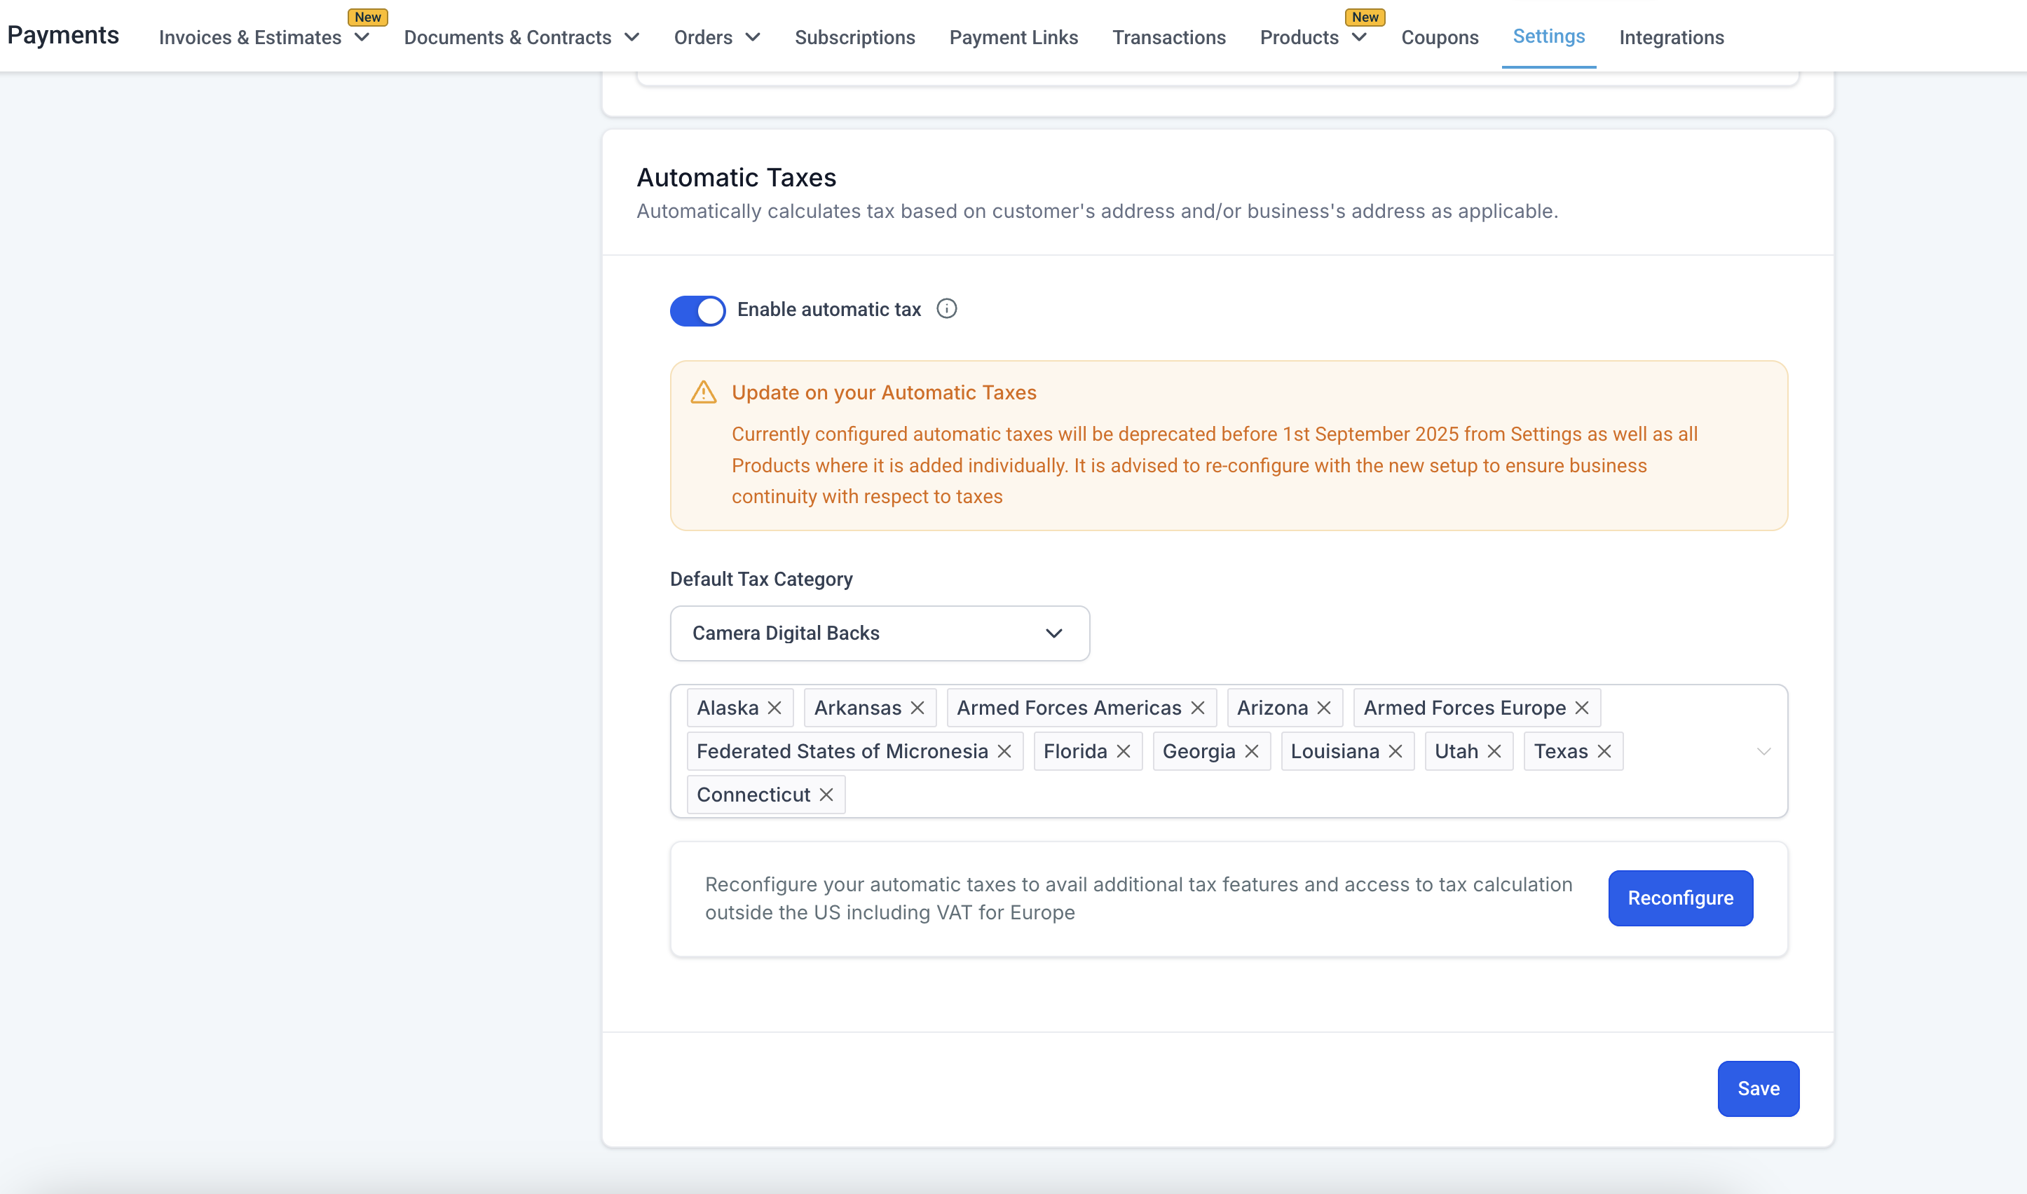
Task: Click the automatic tax info icon
Action: pyautogui.click(x=946, y=309)
